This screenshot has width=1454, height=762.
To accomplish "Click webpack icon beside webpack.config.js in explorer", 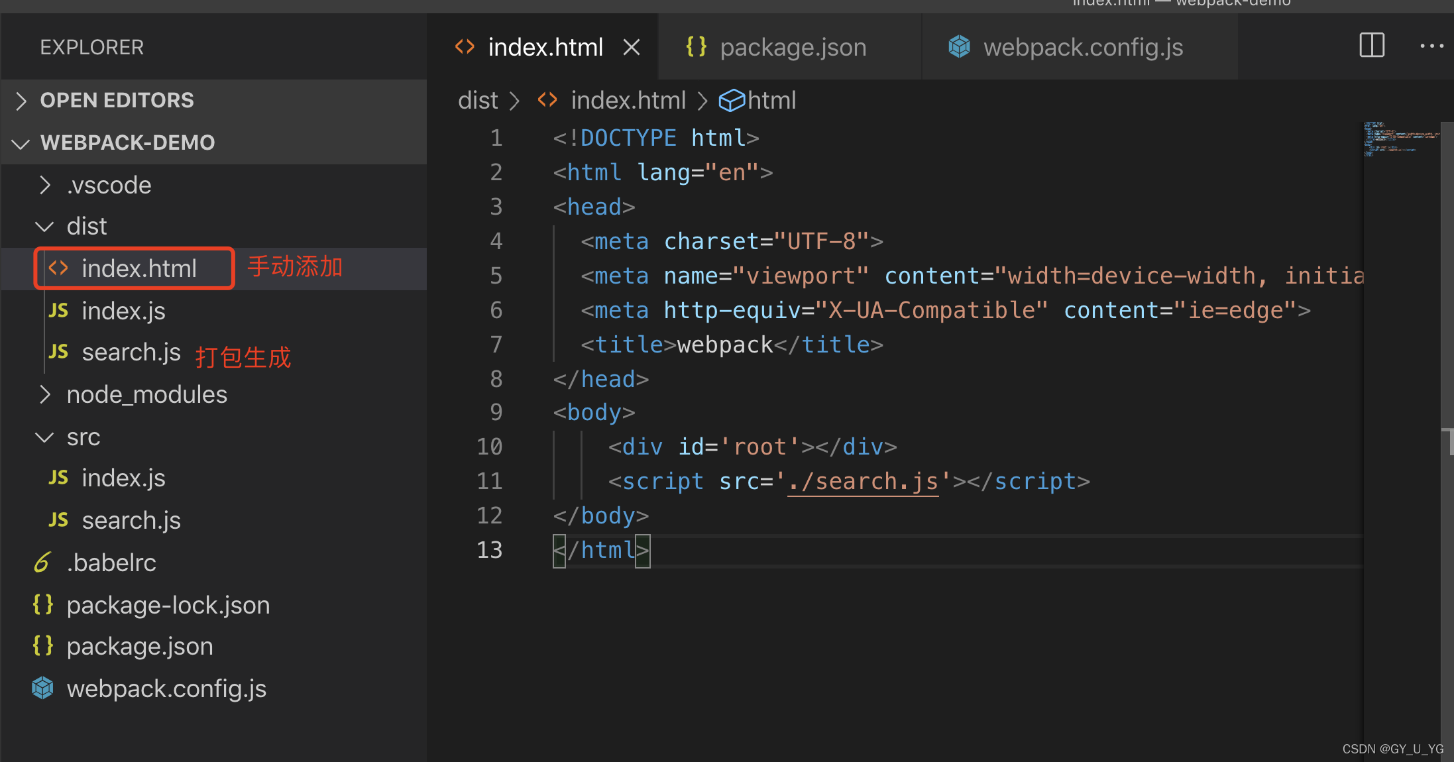I will click(x=42, y=688).
